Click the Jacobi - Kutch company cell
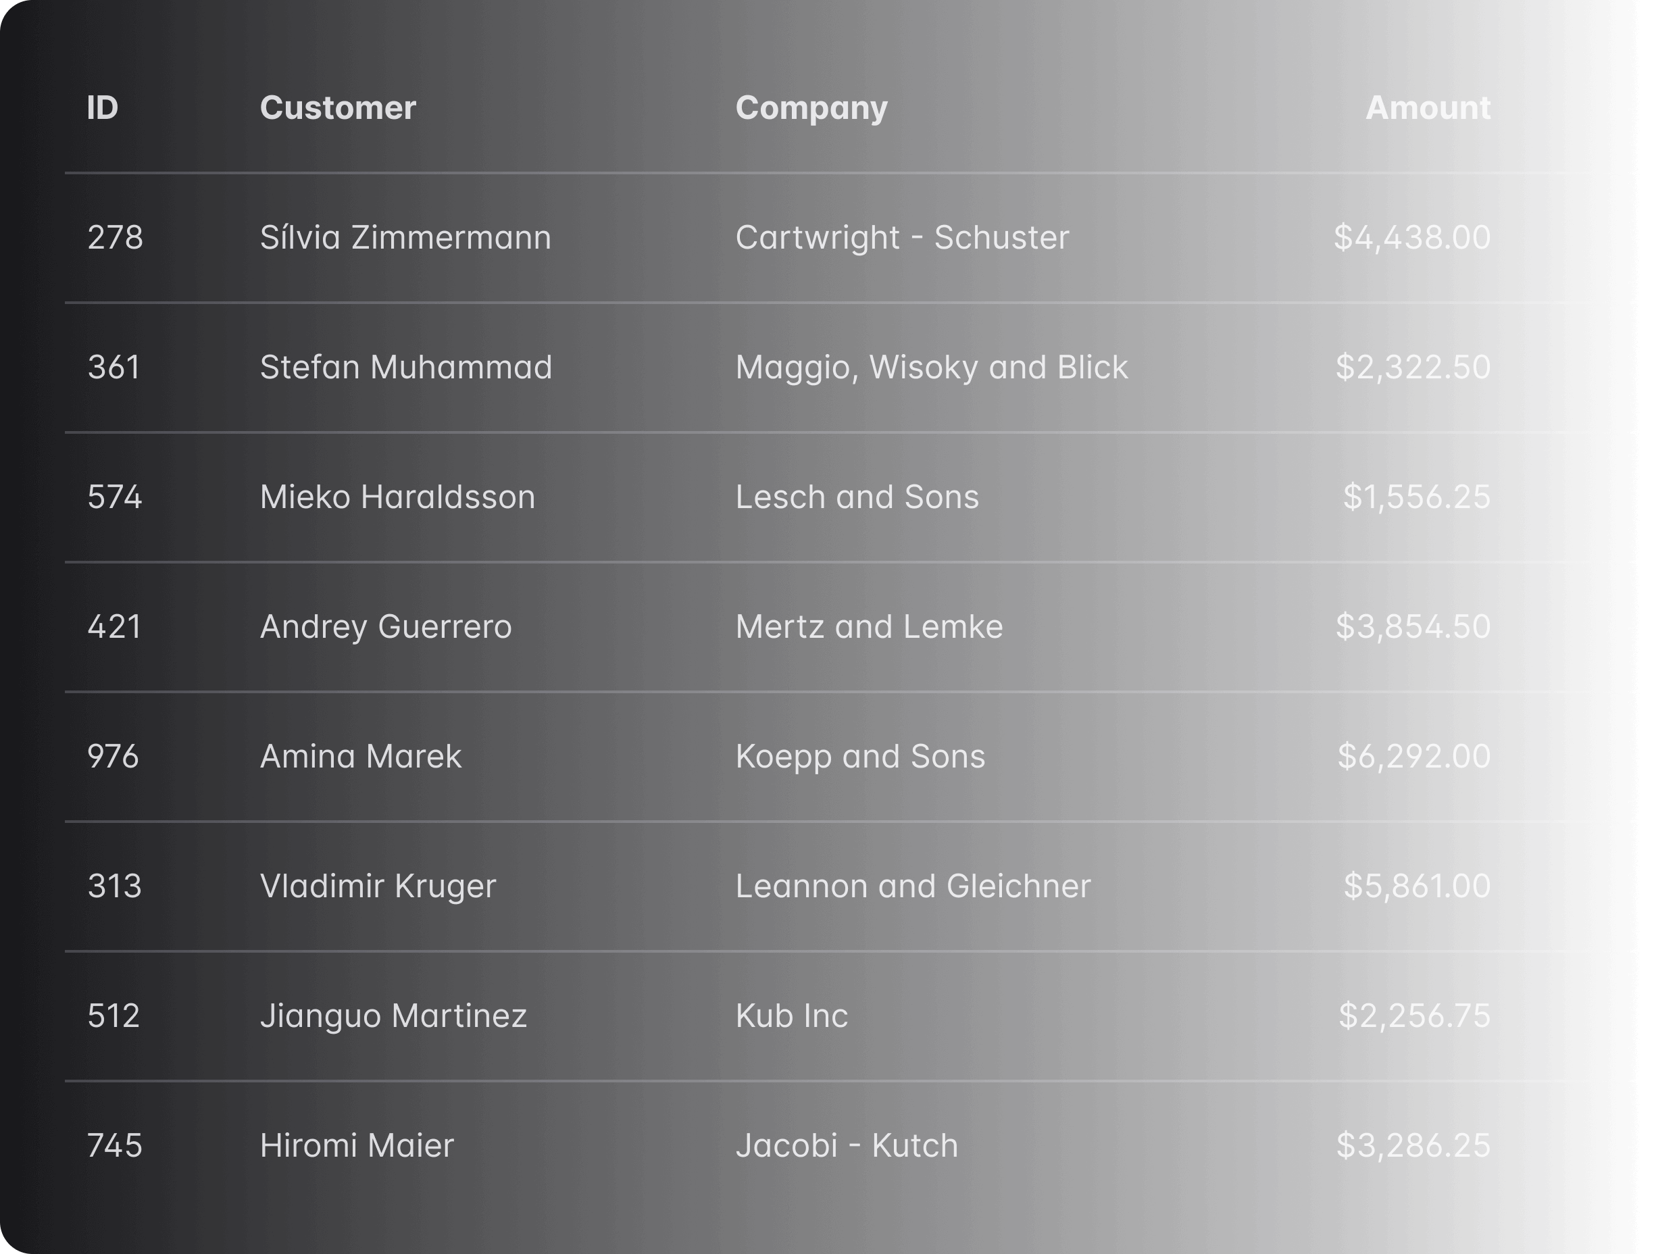The width and height of the screenshot is (1654, 1254). point(847,1146)
